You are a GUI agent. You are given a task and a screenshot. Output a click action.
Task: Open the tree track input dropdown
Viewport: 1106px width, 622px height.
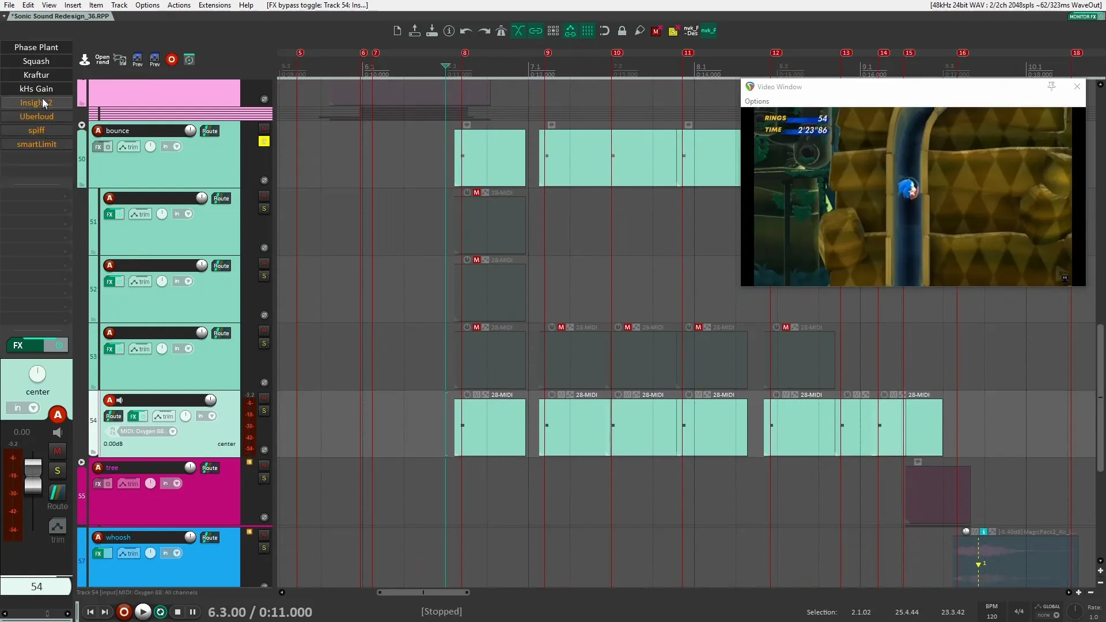(177, 483)
